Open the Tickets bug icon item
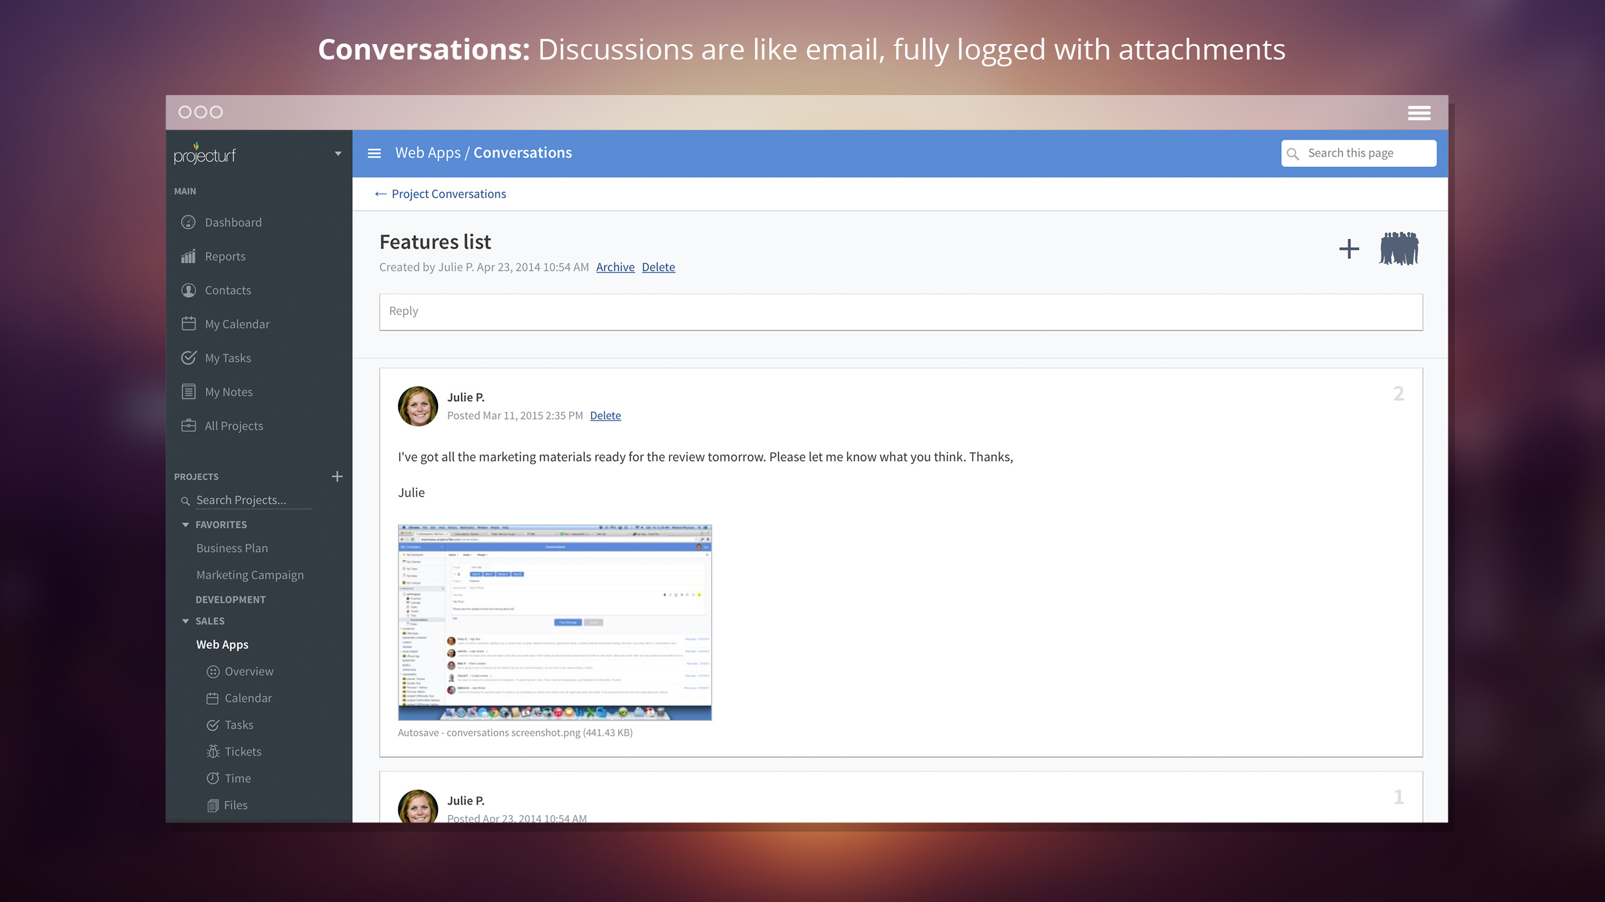The width and height of the screenshot is (1605, 902). (x=213, y=751)
